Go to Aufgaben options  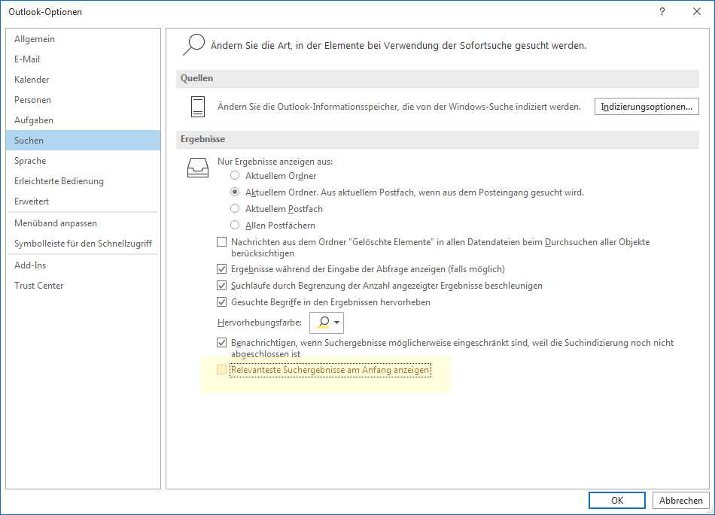click(x=84, y=120)
